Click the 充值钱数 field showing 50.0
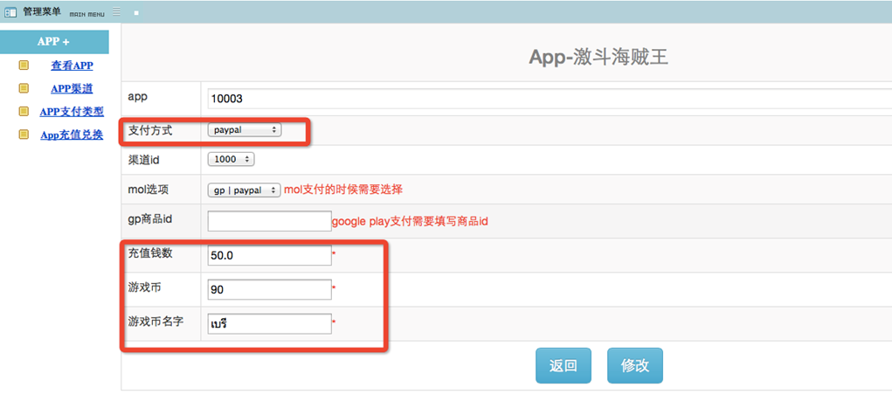This screenshot has width=892, height=401. coord(269,255)
